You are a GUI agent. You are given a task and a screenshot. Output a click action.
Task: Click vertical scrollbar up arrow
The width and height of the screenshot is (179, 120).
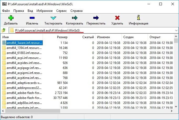[176, 36]
